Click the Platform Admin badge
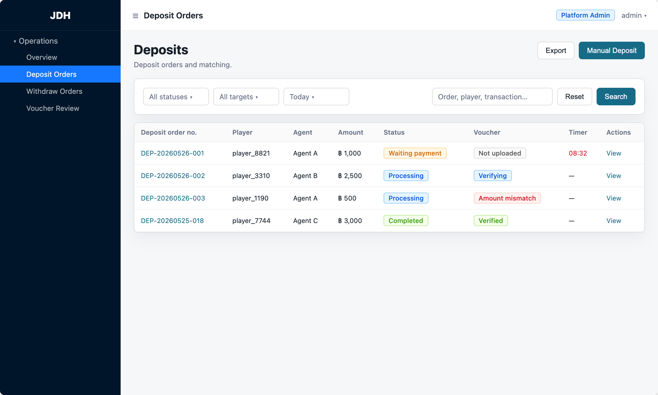Screen dimensions: 658x395 (x=585, y=15)
